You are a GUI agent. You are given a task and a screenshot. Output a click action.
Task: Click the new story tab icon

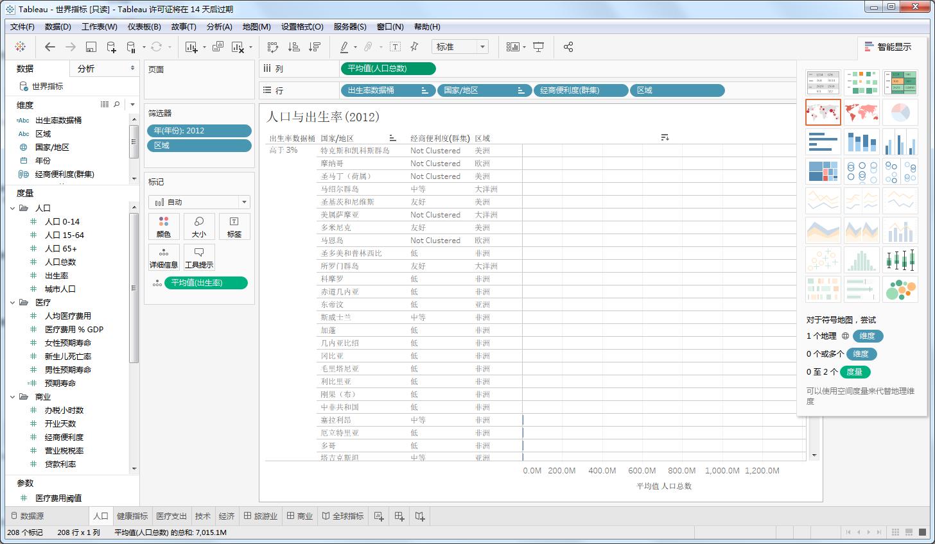[420, 516]
